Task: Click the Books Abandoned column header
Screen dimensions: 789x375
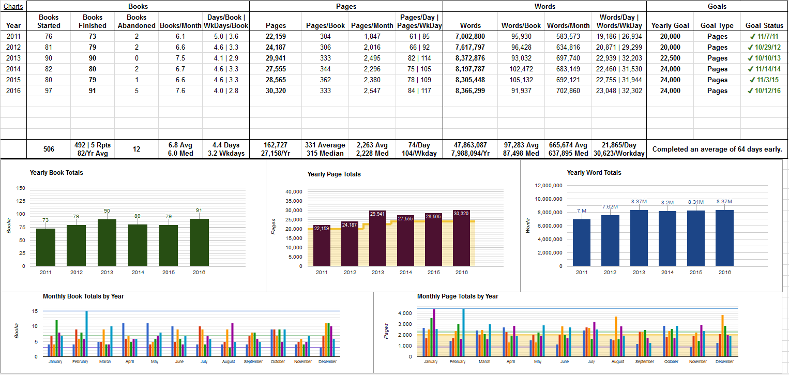Action: [x=136, y=21]
